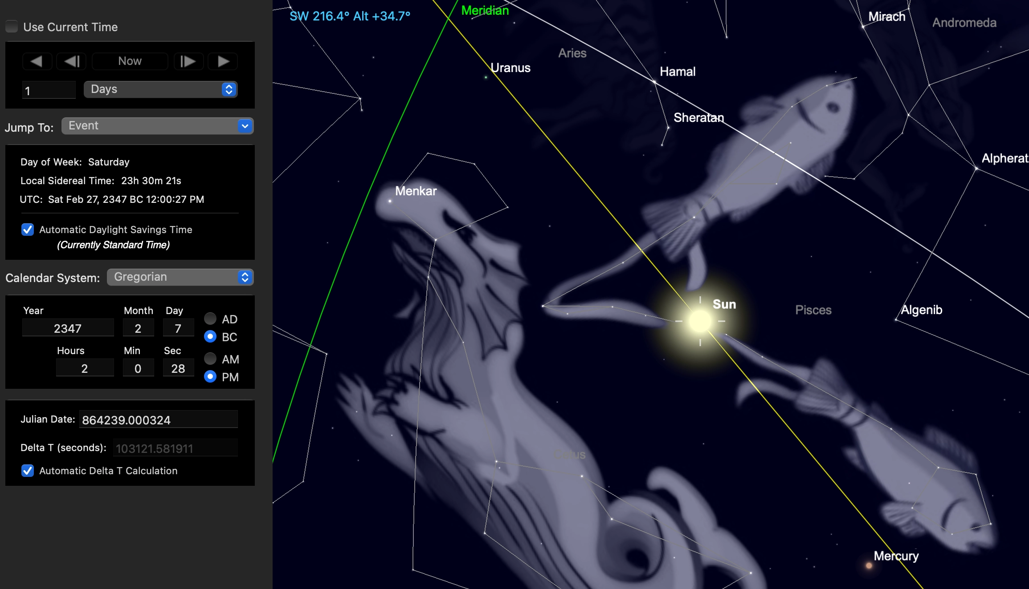Screen dimensions: 1029x589
Task: Open the Jump To Event dropdown
Action: [x=157, y=126]
